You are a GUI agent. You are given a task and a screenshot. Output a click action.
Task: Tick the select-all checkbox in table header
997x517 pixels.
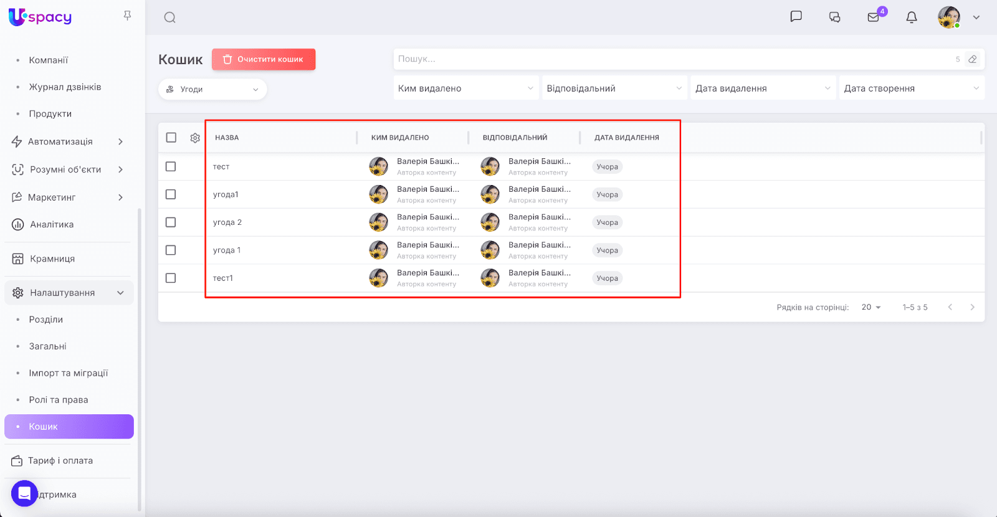coord(171,138)
